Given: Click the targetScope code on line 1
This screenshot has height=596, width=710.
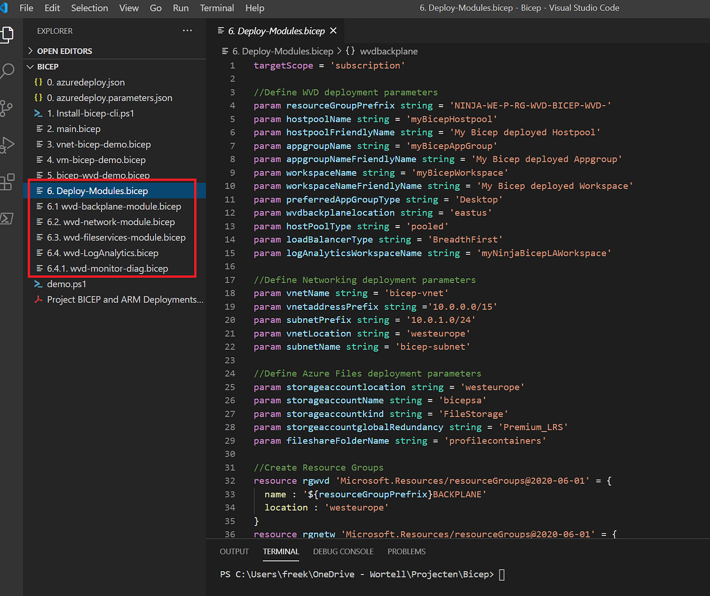Looking at the screenshot, I should [283, 65].
